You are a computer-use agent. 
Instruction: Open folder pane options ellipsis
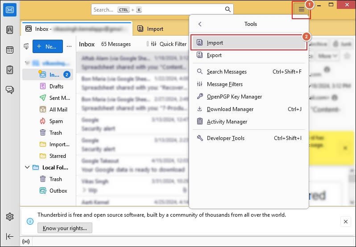point(69,46)
